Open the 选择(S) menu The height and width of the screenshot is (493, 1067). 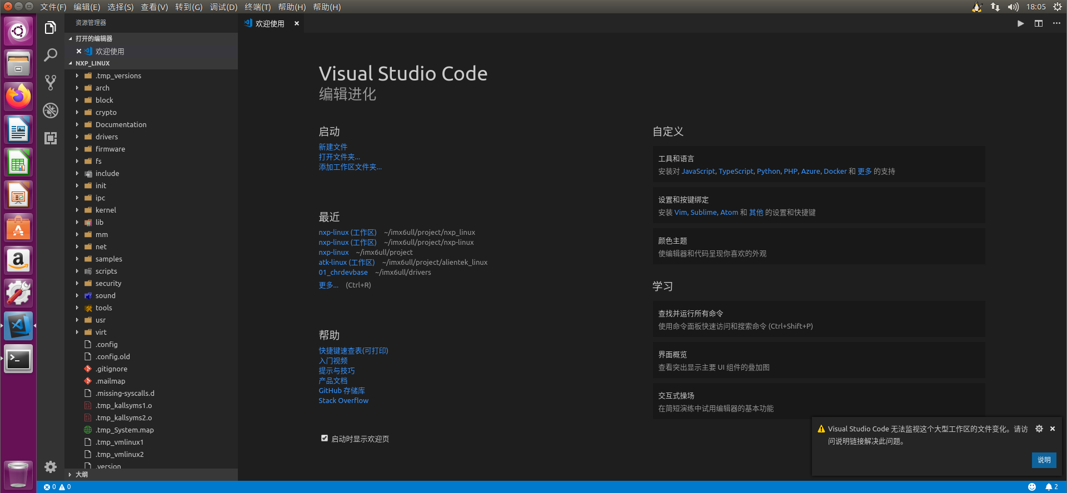pyautogui.click(x=120, y=7)
